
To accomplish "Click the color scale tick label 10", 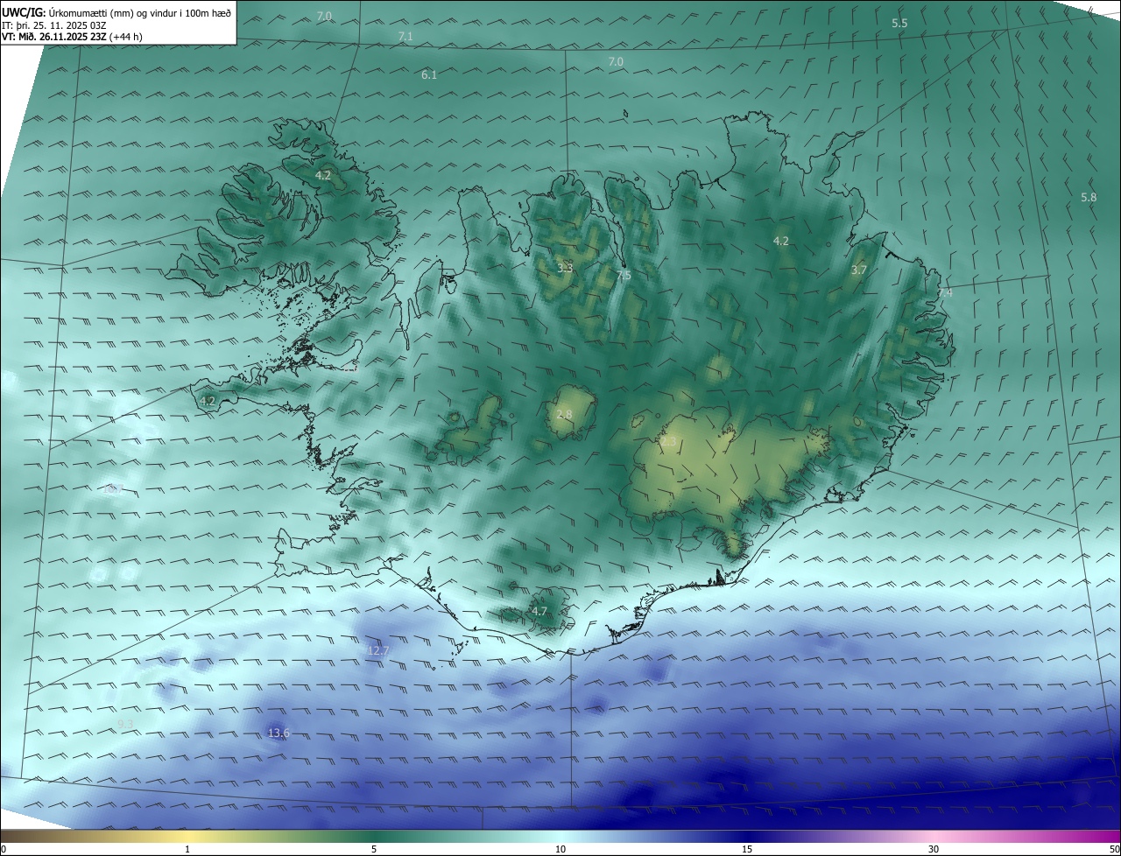I will [560, 849].
